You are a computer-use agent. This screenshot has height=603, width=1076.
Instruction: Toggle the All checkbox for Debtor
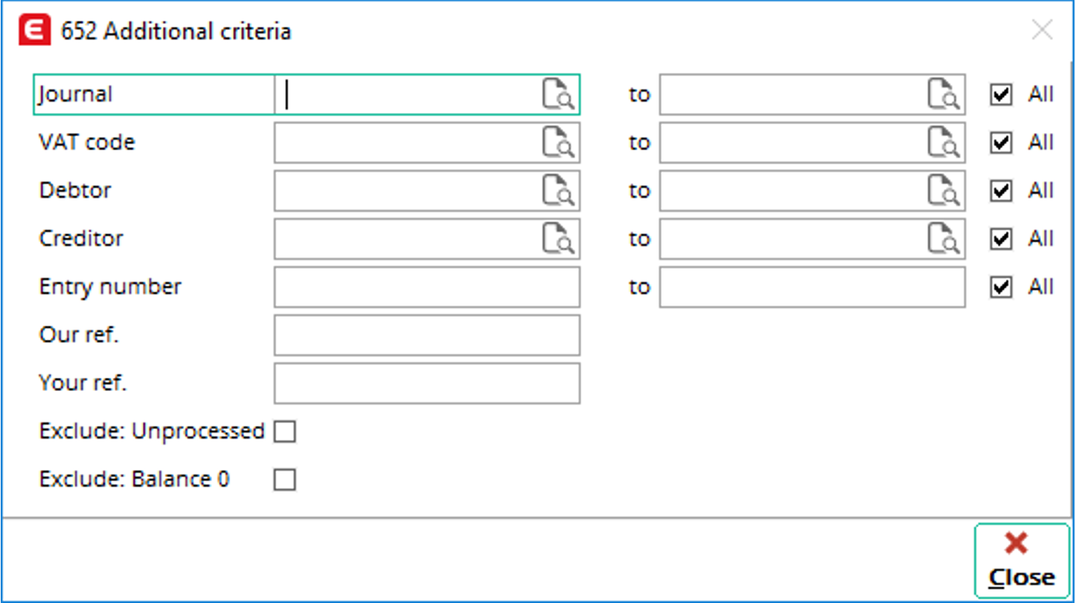tap(1001, 191)
